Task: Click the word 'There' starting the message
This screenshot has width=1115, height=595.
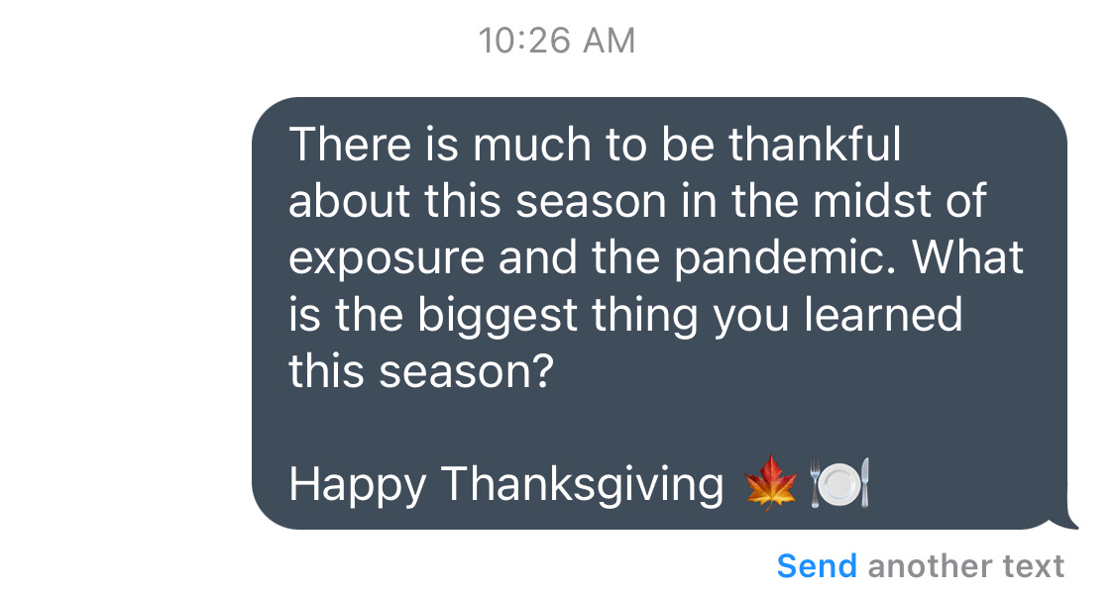Action: coord(351,145)
